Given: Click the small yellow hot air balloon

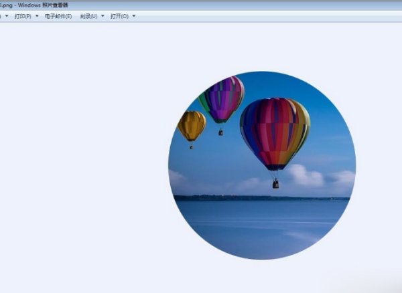Looking at the screenshot, I should tap(192, 126).
